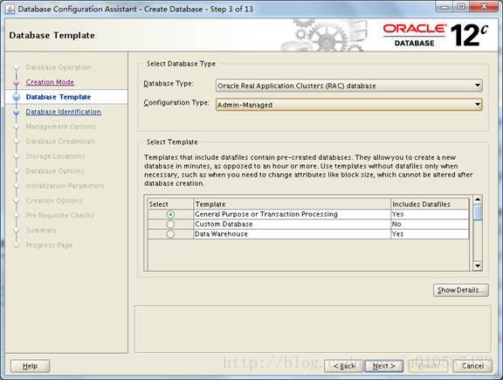Click 'No' cell for Custom Database
The height and width of the screenshot is (380, 503).
click(x=430, y=224)
